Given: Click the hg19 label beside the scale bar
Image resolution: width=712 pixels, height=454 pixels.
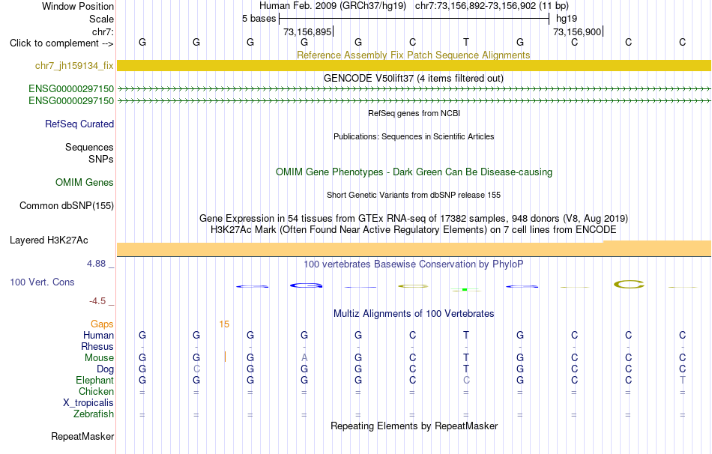Looking at the screenshot, I should pos(567,19).
